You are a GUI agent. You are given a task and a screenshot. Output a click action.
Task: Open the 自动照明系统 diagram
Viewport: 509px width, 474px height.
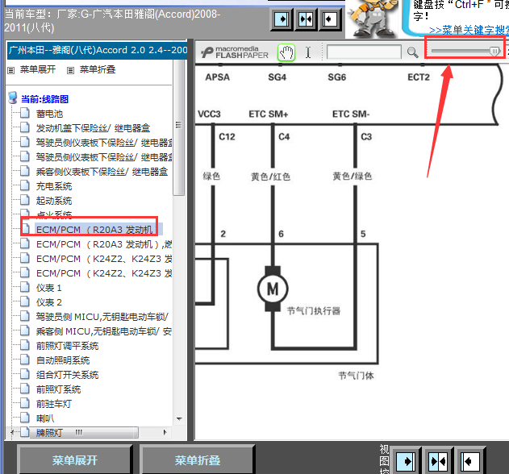pos(63,360)
